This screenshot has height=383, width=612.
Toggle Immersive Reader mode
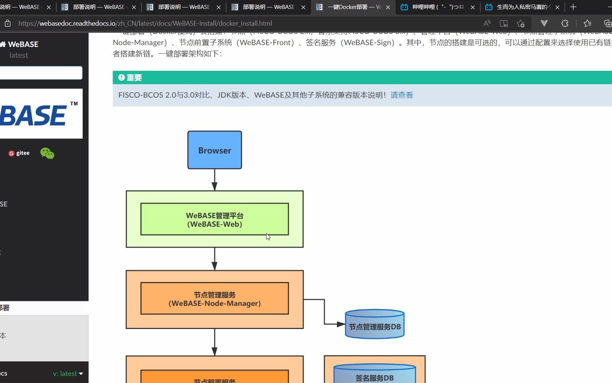tap(504, 23)
